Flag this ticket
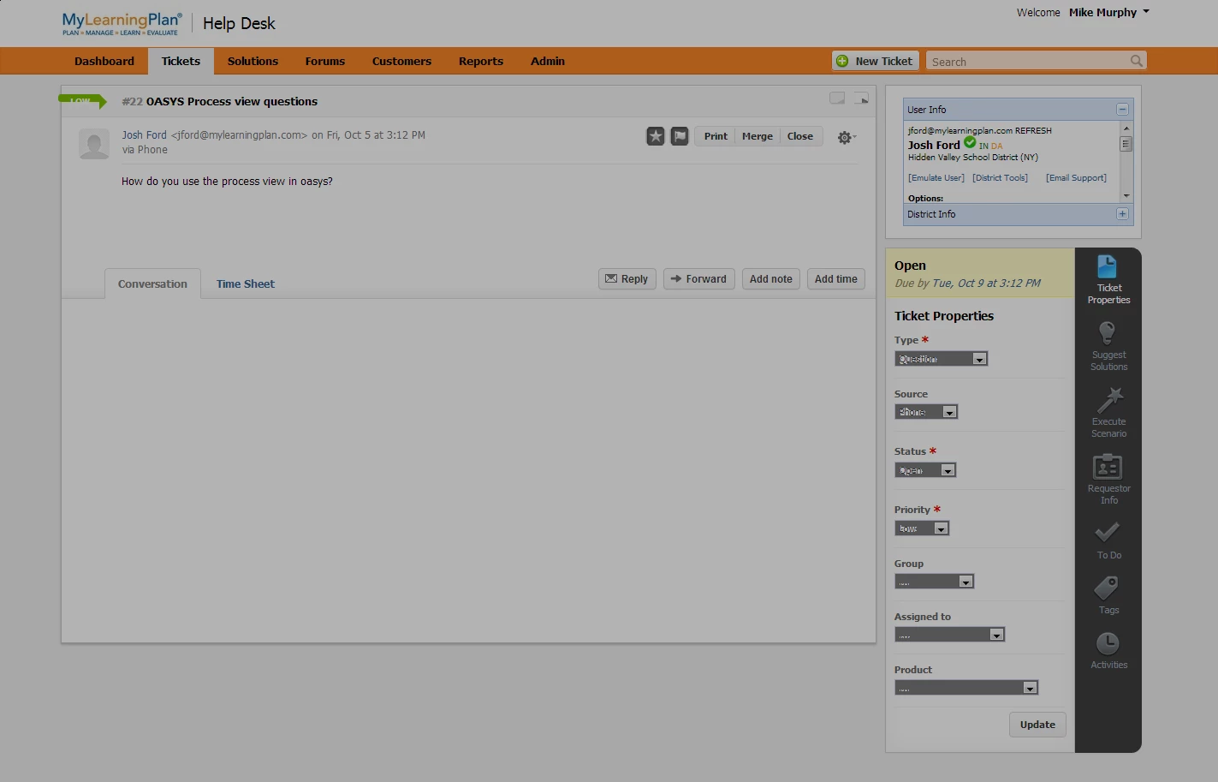1218x782 pixels. 680,136
